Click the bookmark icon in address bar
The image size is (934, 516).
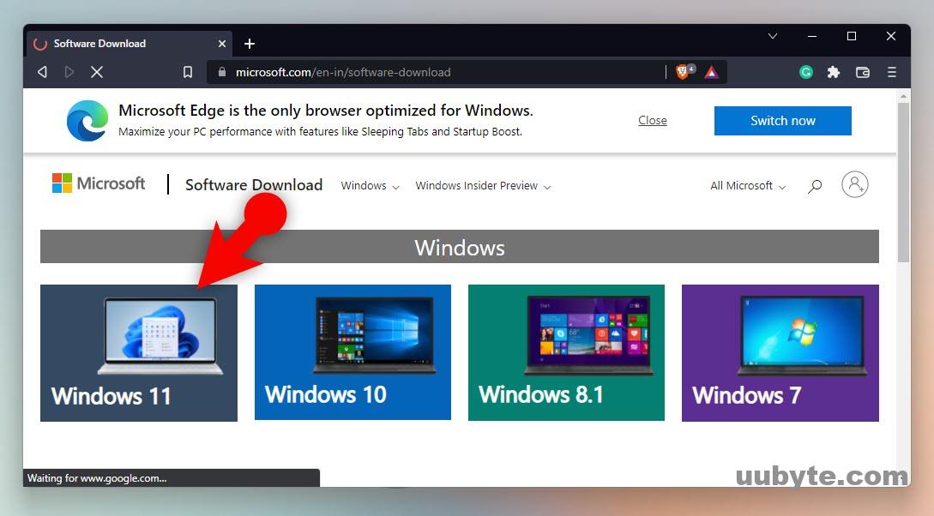188,72
